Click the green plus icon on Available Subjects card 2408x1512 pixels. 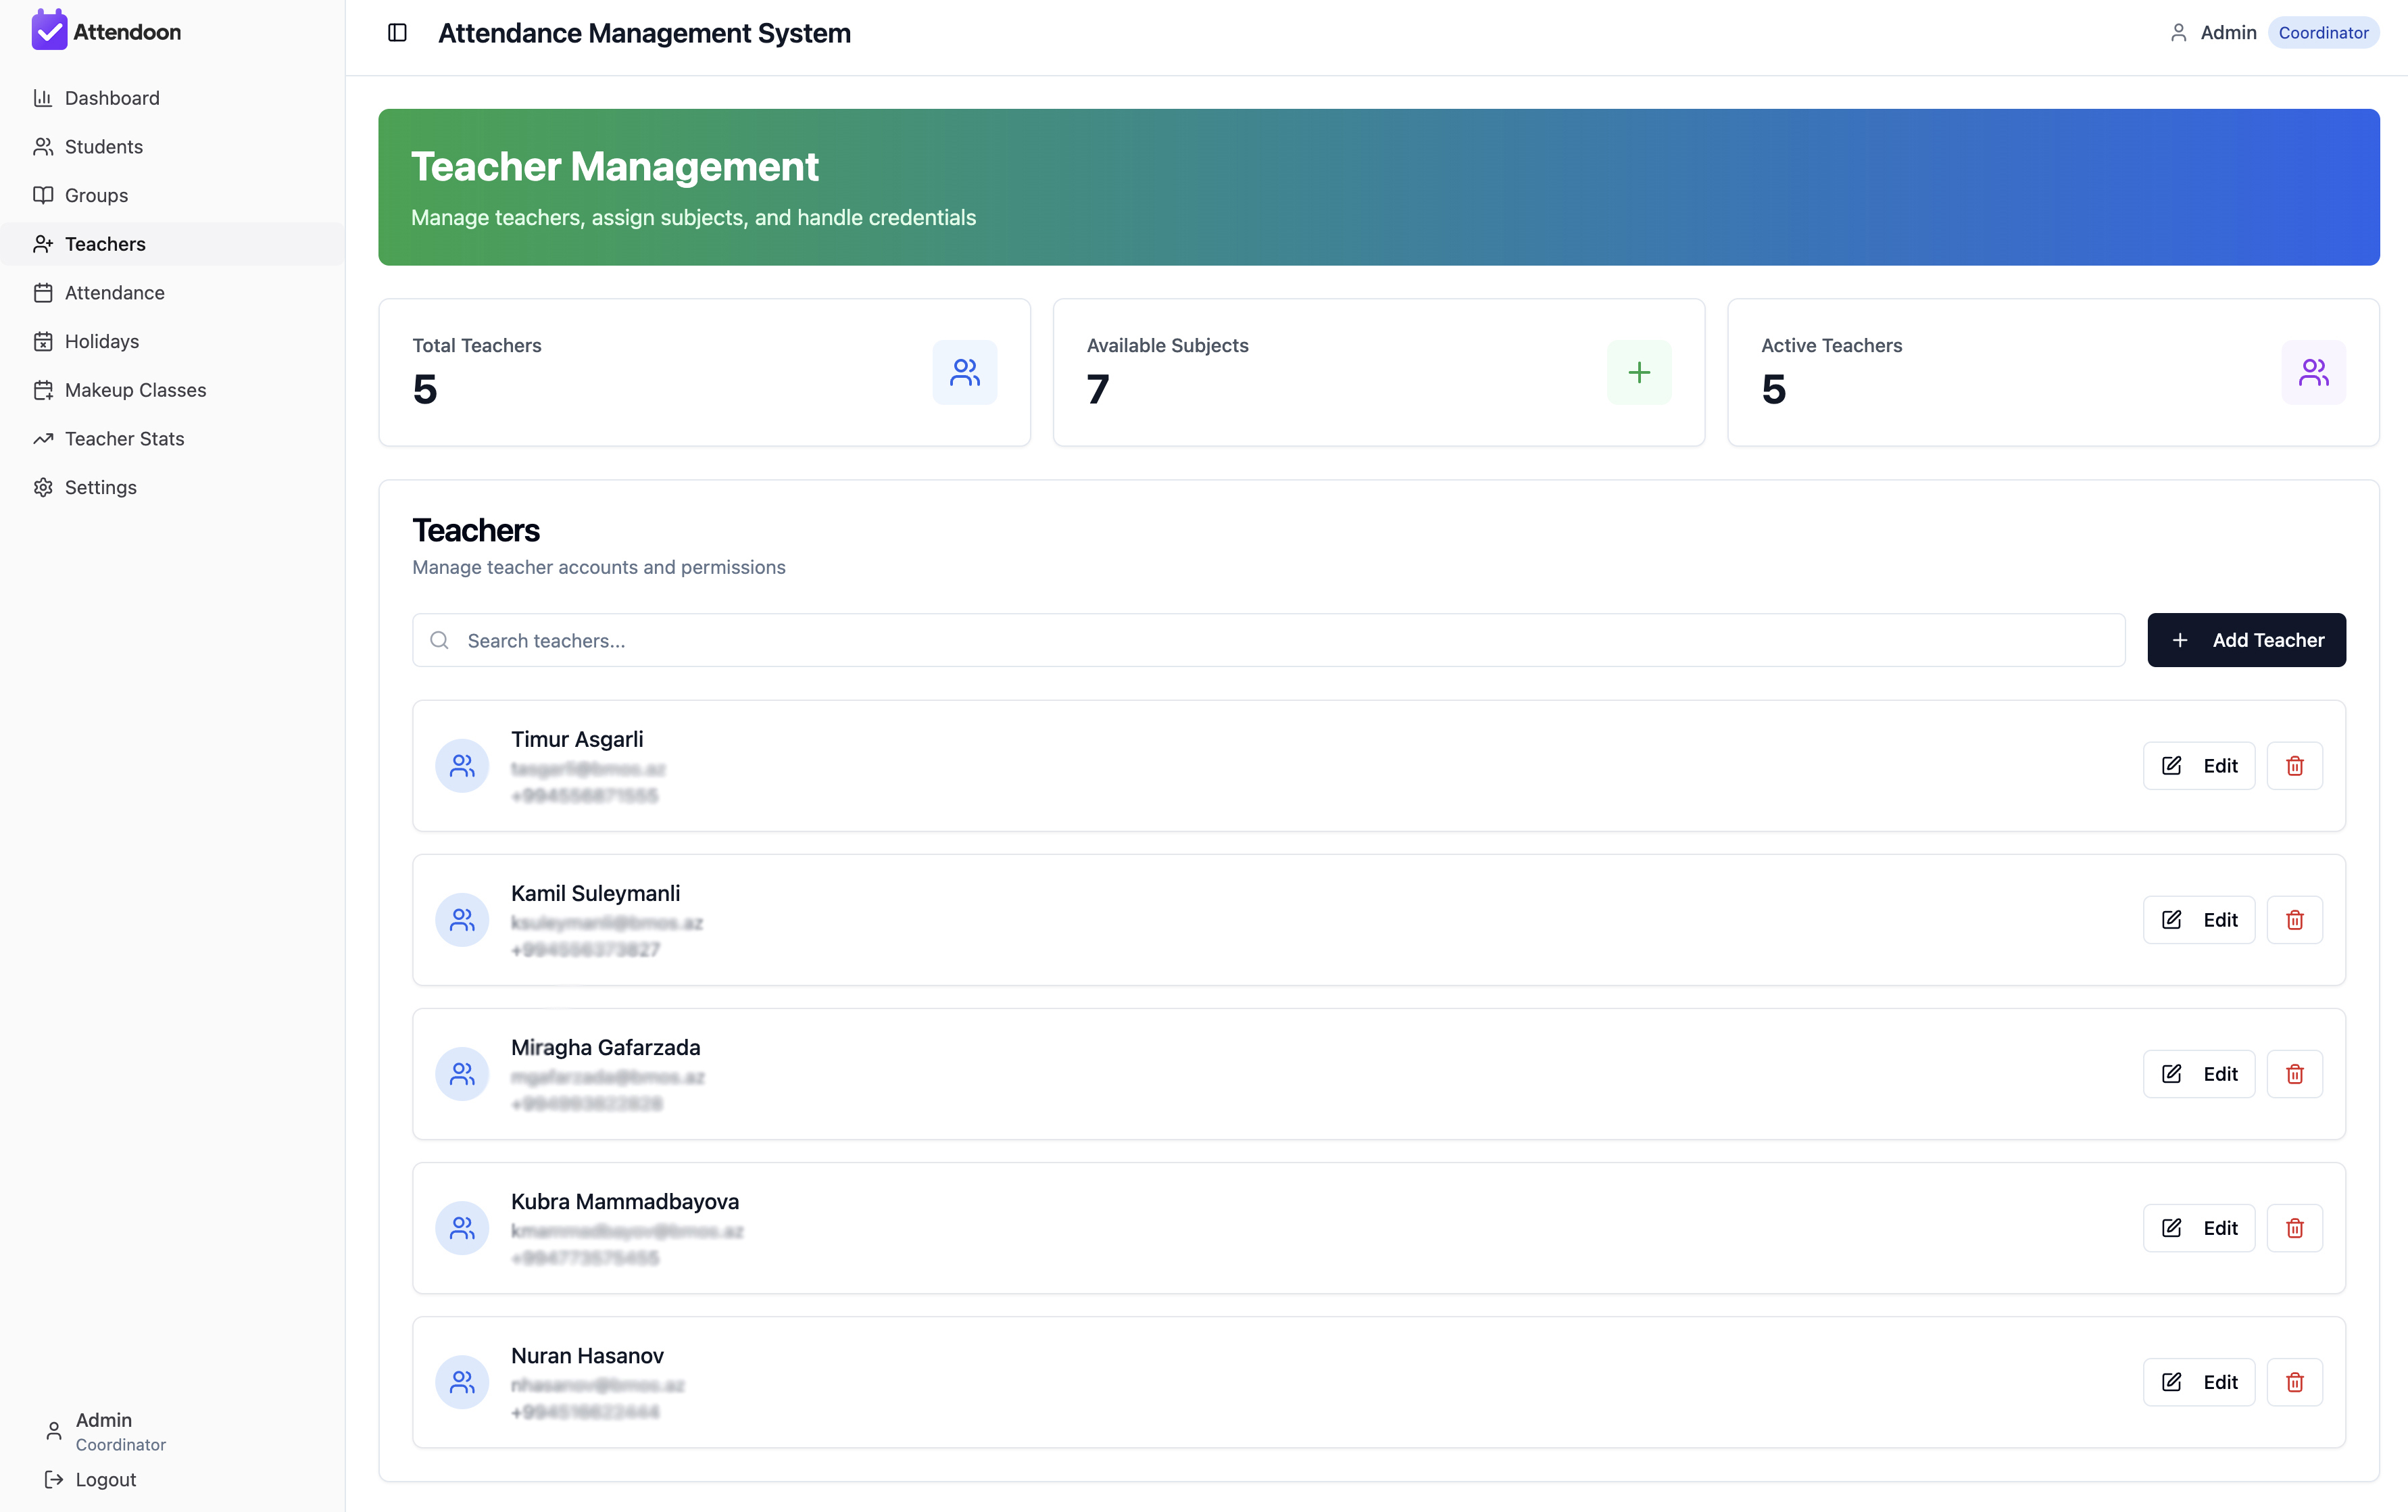click(1638, 372)
